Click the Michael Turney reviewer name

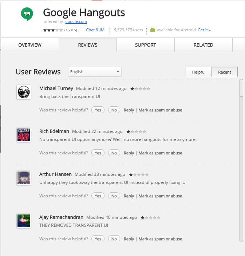tap(56, 88)
